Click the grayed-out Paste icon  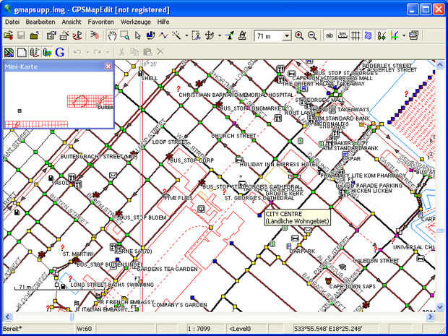[x=147, y=52]
